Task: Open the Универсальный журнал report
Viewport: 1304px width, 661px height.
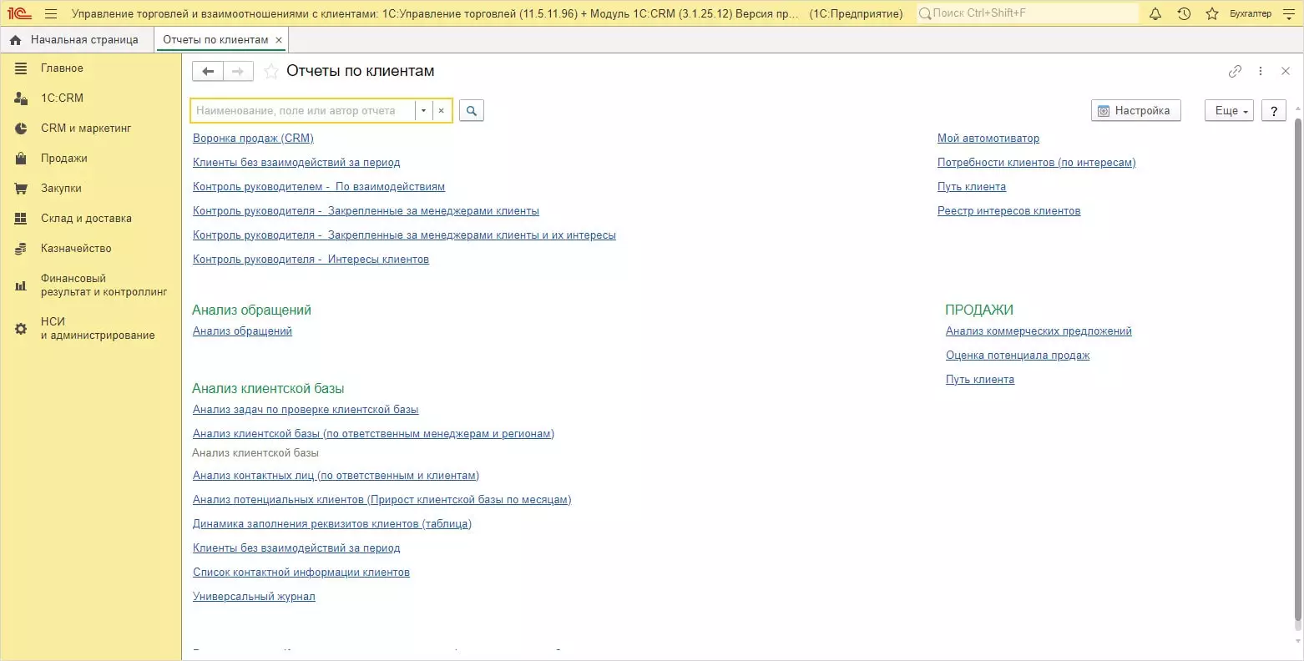Action: pos(254,597)
